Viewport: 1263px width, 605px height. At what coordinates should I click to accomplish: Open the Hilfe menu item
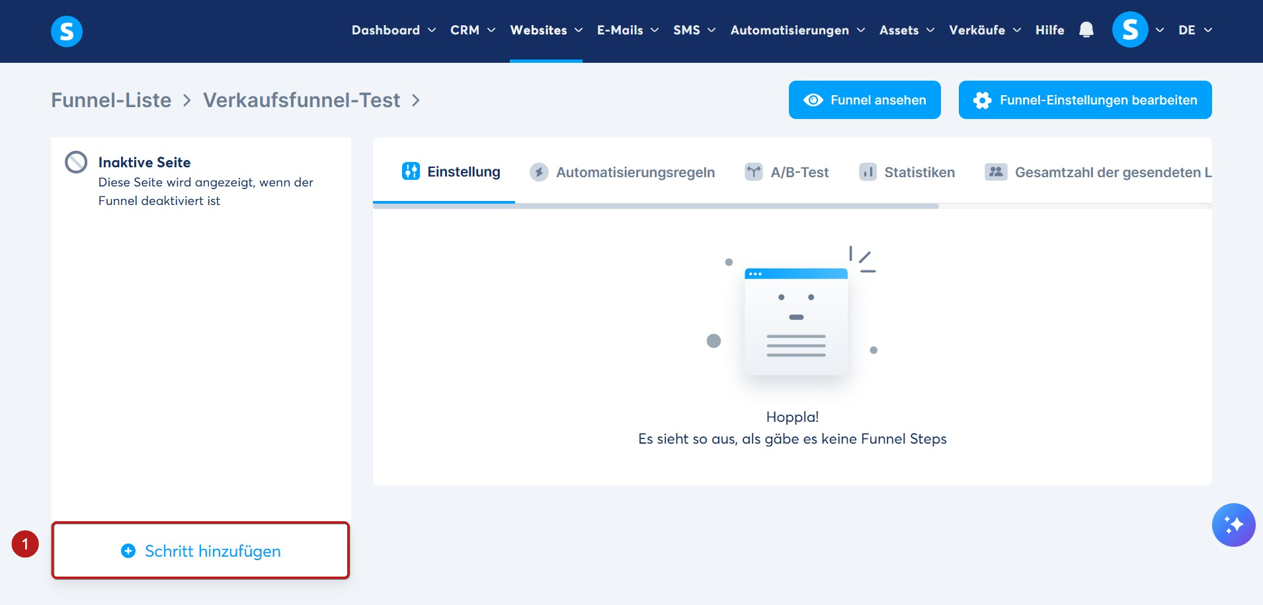tap(1049, 30)
